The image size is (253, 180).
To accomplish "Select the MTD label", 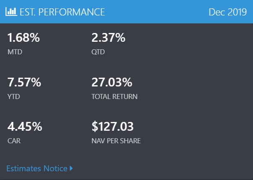I will pos(15,52).
